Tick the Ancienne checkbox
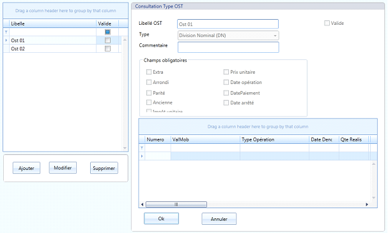The height and width of the screenshot is (233, 388). tap(149, 102)
